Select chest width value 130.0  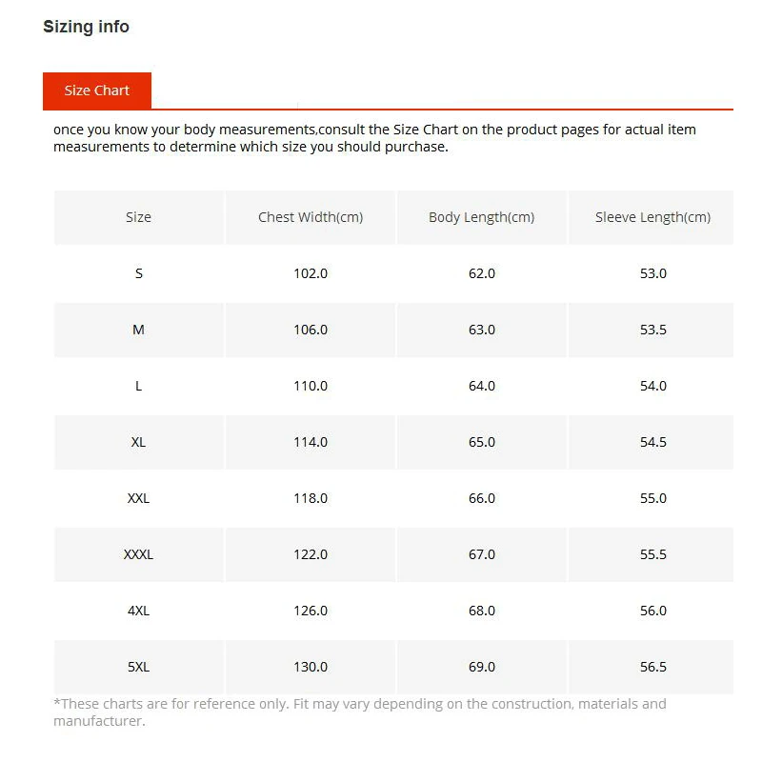tap(311, 667)
